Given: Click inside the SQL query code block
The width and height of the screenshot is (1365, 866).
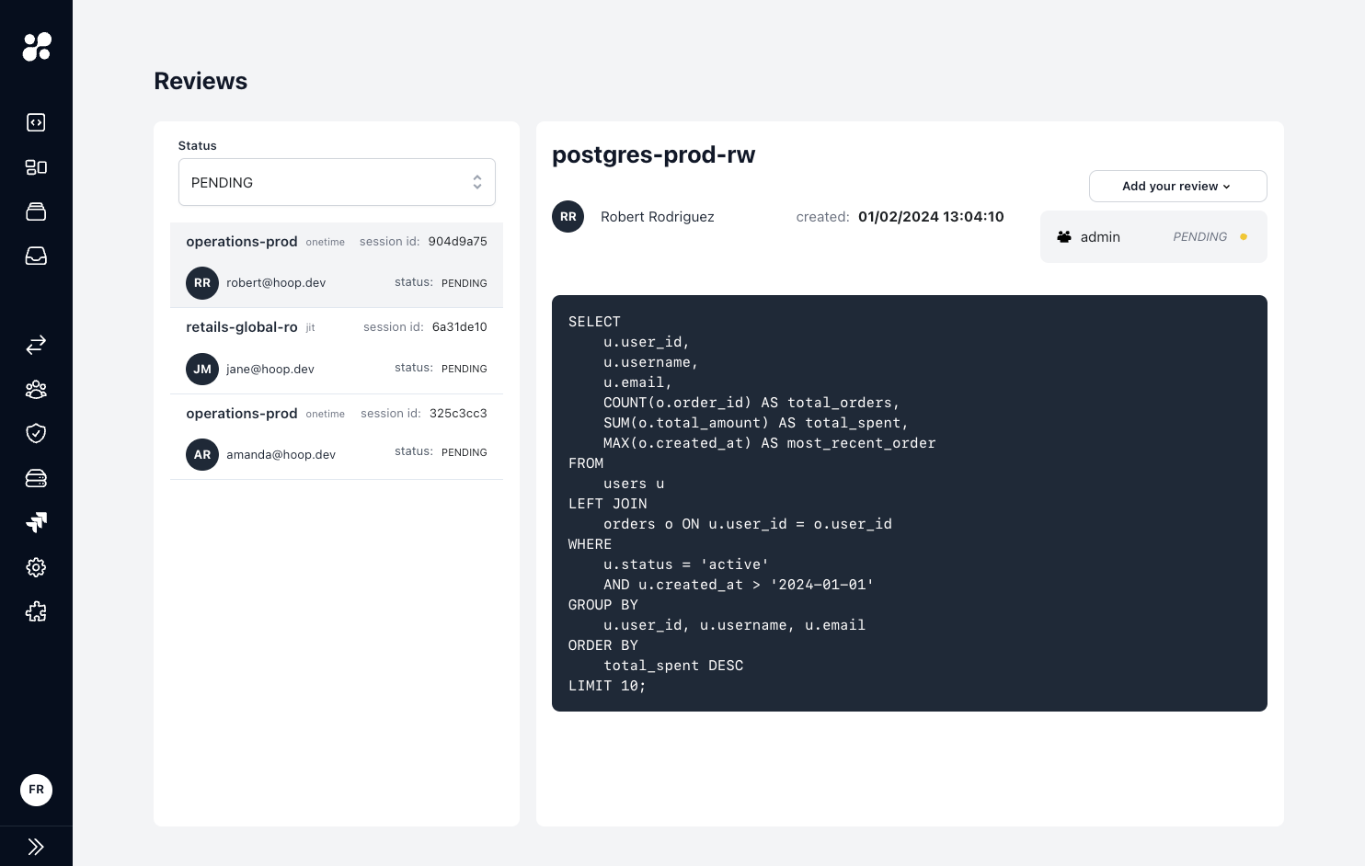Looking at the screenshot, I should coord(910,503).
